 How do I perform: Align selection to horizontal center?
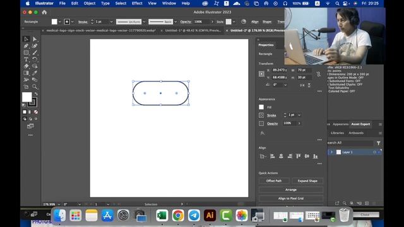pos(281,156)
